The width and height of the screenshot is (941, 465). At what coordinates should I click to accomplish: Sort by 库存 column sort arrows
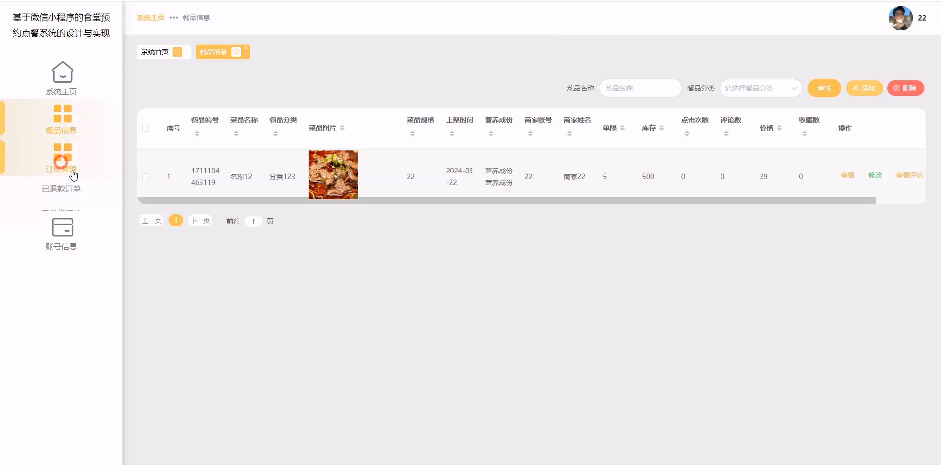[x=661, y=128]
